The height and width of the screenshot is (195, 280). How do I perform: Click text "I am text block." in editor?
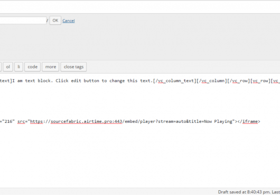tap(33, 81)
